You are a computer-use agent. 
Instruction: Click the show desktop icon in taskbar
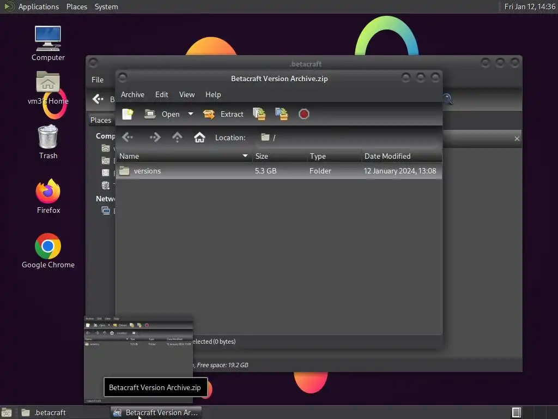point(7,412)
